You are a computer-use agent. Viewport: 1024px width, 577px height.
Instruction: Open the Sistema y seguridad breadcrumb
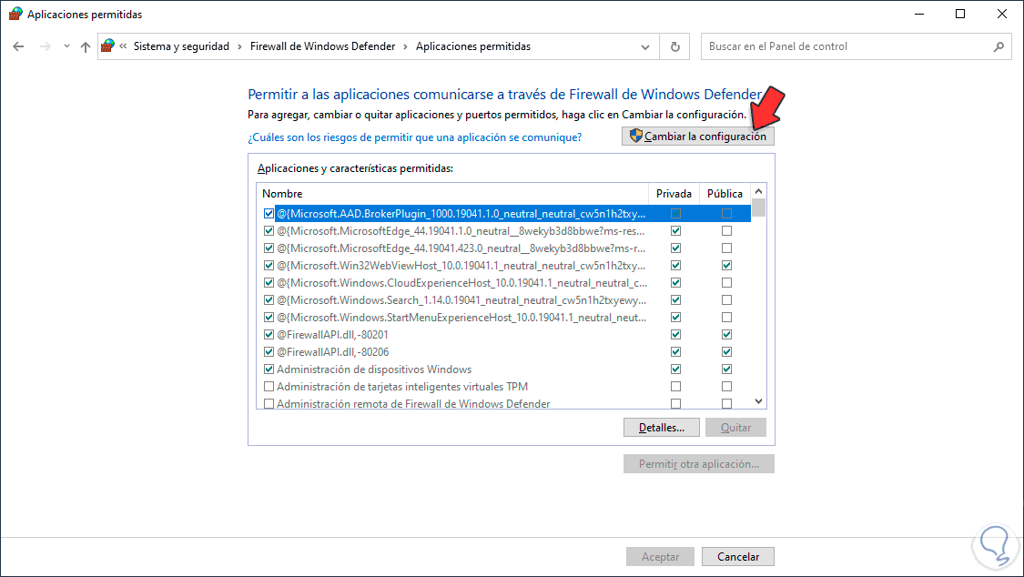[x=181, y=46]
